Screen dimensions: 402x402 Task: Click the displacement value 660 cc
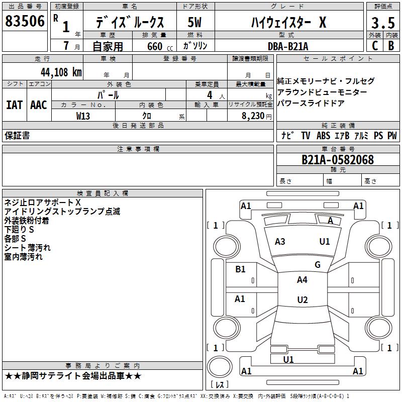pyautogui.click(x=160, y=46)
